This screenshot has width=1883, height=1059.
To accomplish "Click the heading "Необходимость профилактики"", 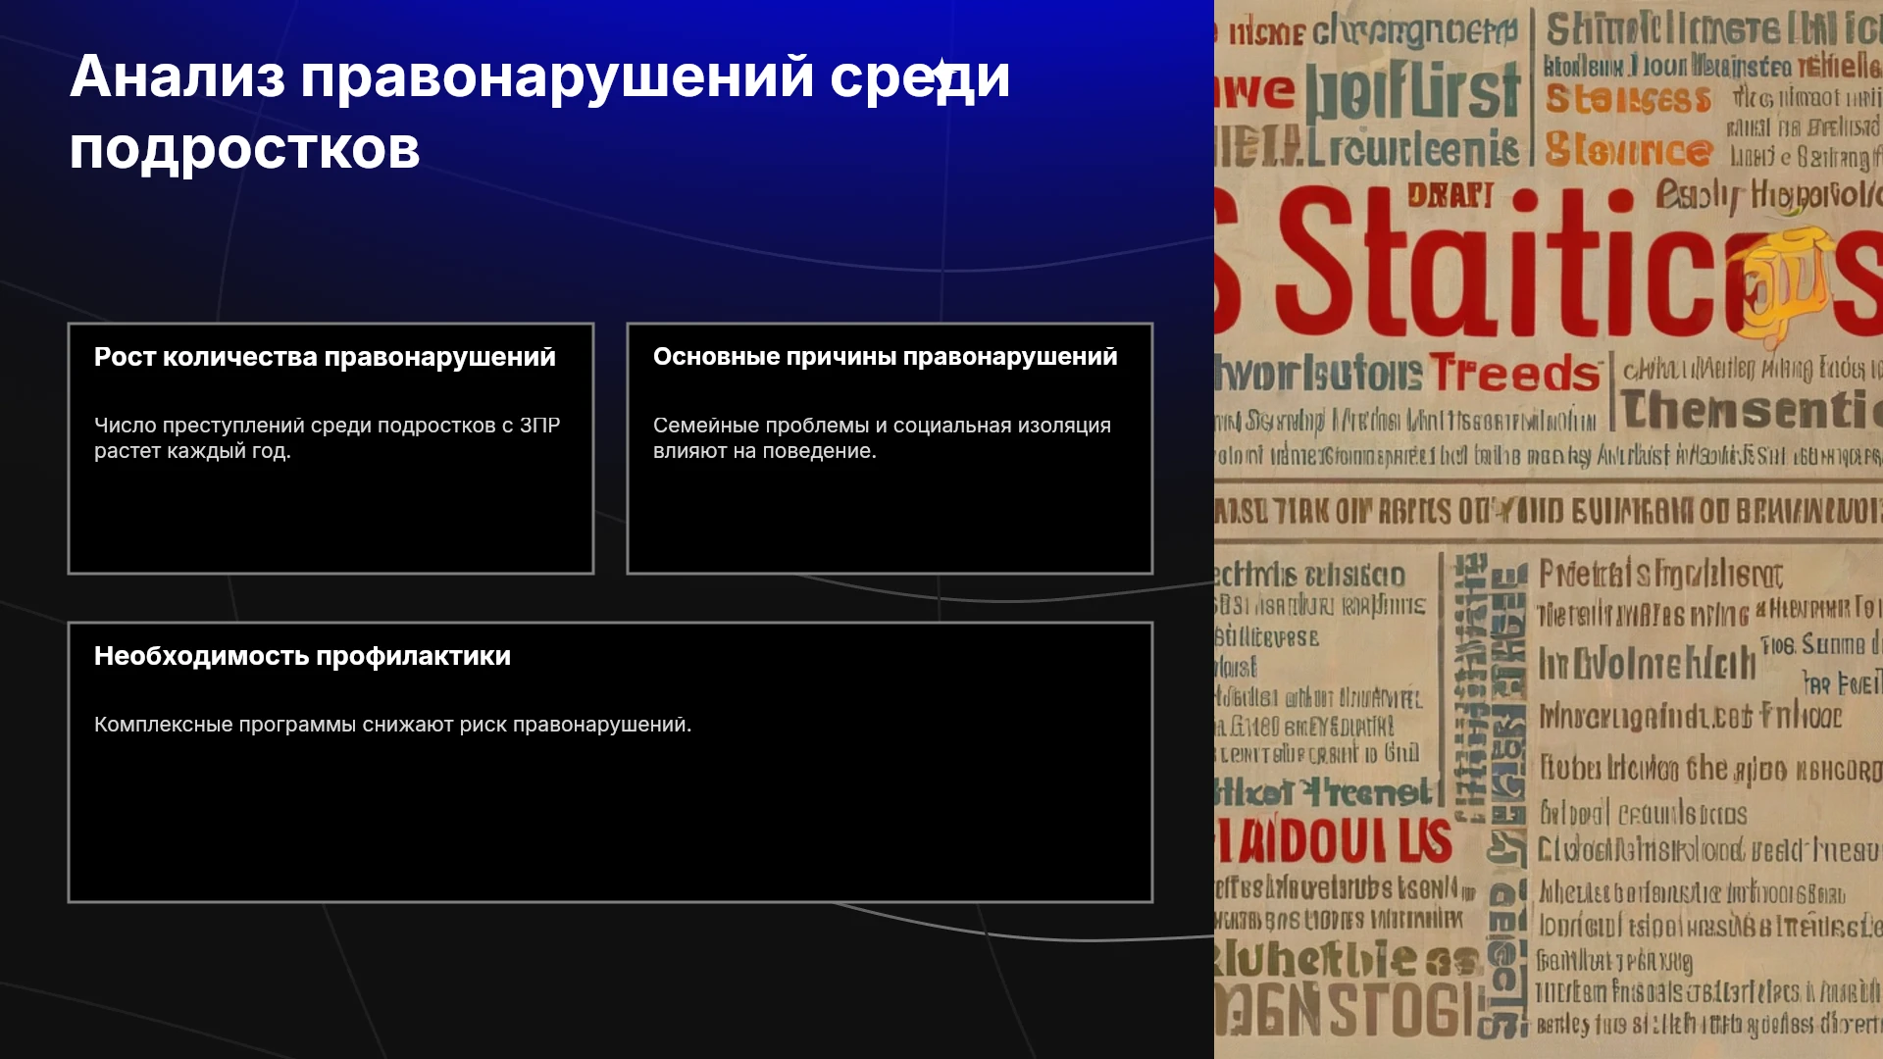I will click(x=302, y=656).
